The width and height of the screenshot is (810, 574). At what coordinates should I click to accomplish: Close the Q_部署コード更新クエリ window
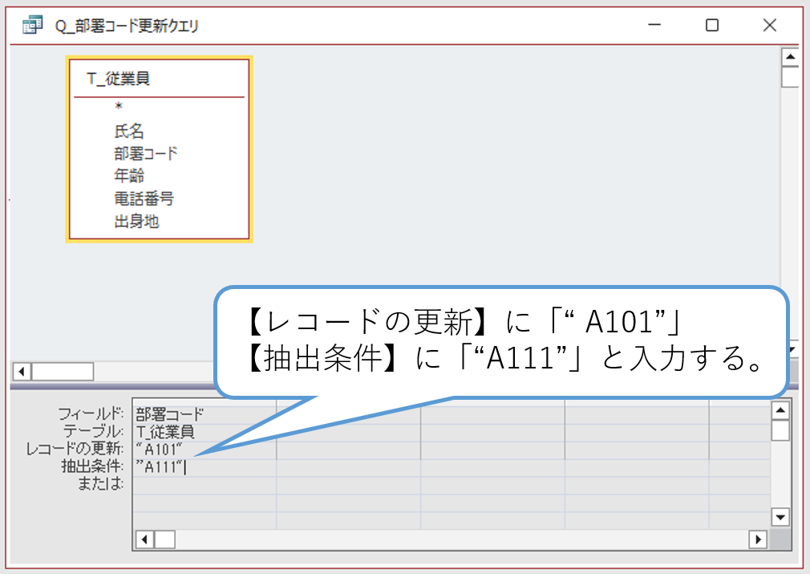coord(769,26)
